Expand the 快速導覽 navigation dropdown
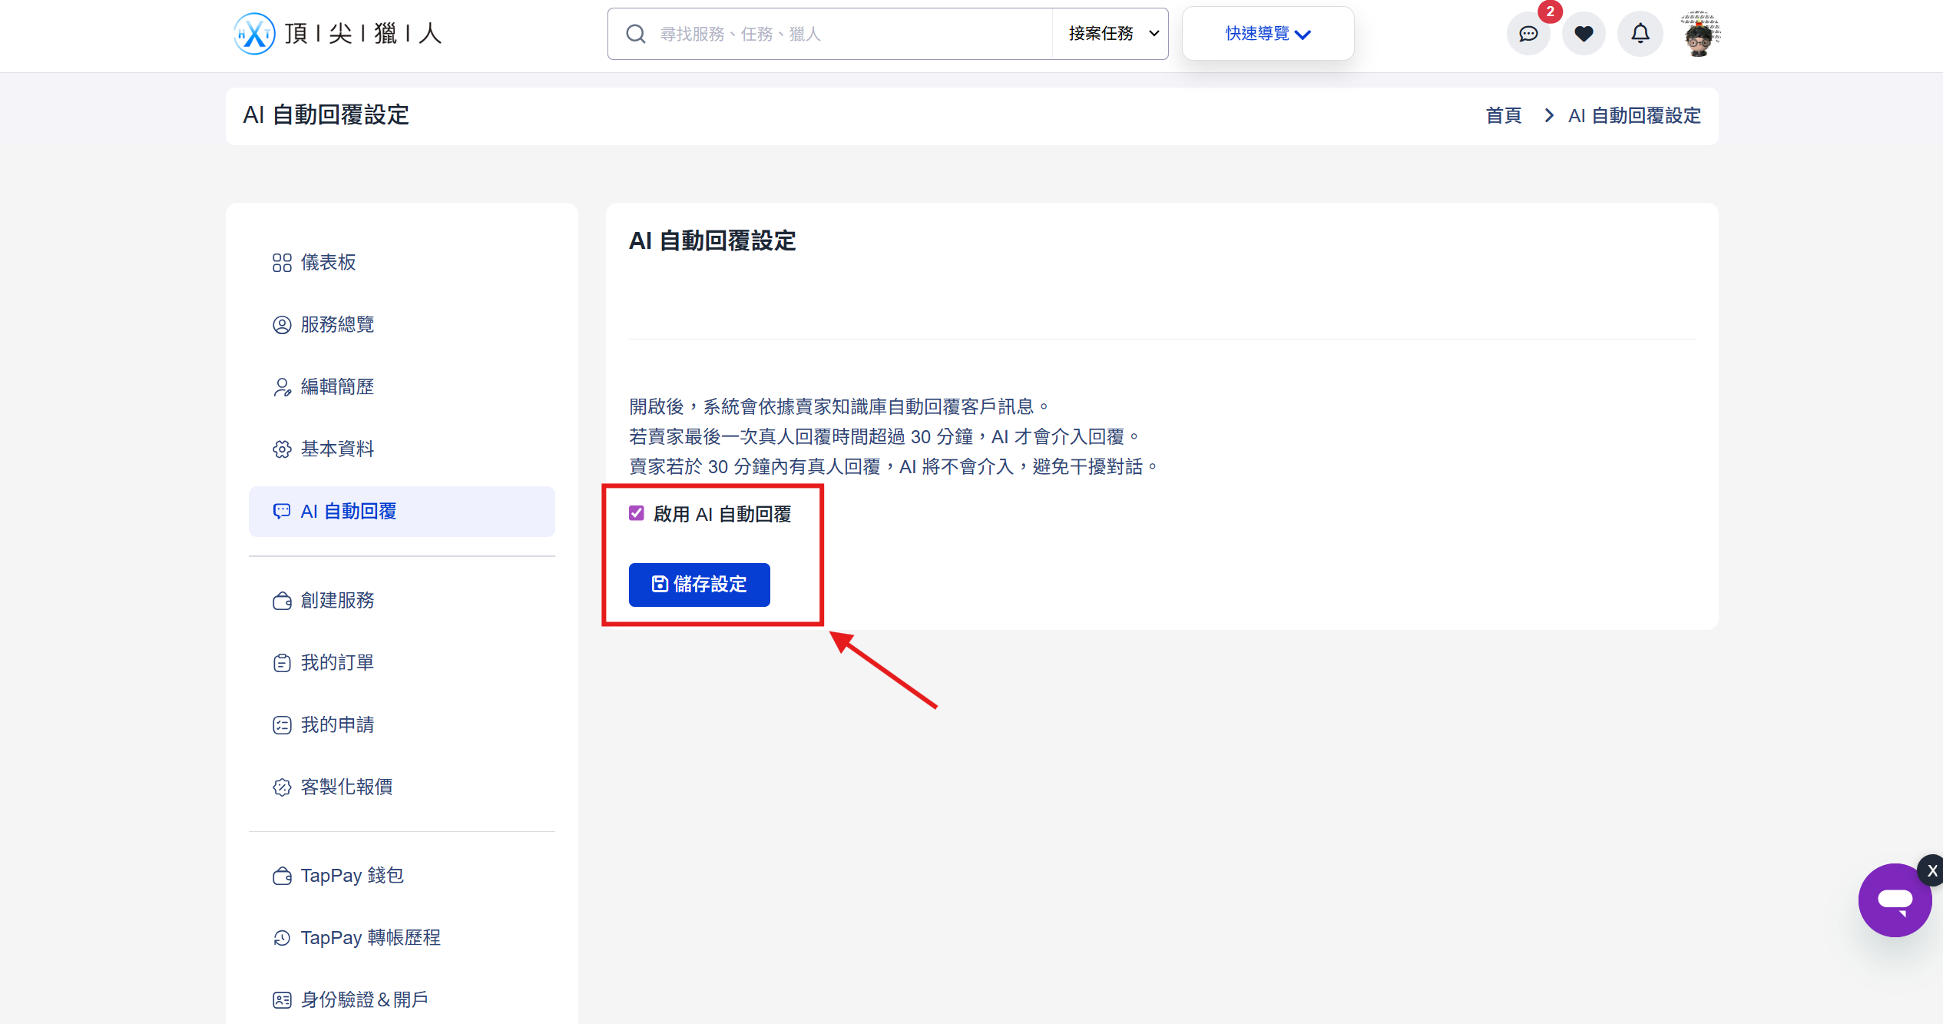The width and height of the screenshot is (1943, 1024). click(1267, 34)
